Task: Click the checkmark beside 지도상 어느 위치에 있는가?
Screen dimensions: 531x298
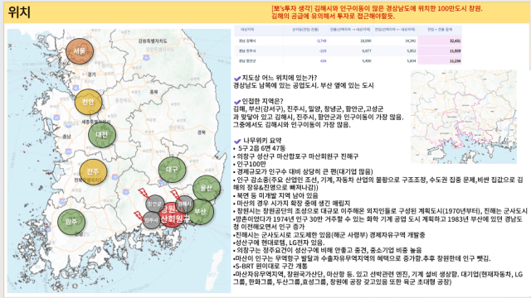Action: [237, 79]
